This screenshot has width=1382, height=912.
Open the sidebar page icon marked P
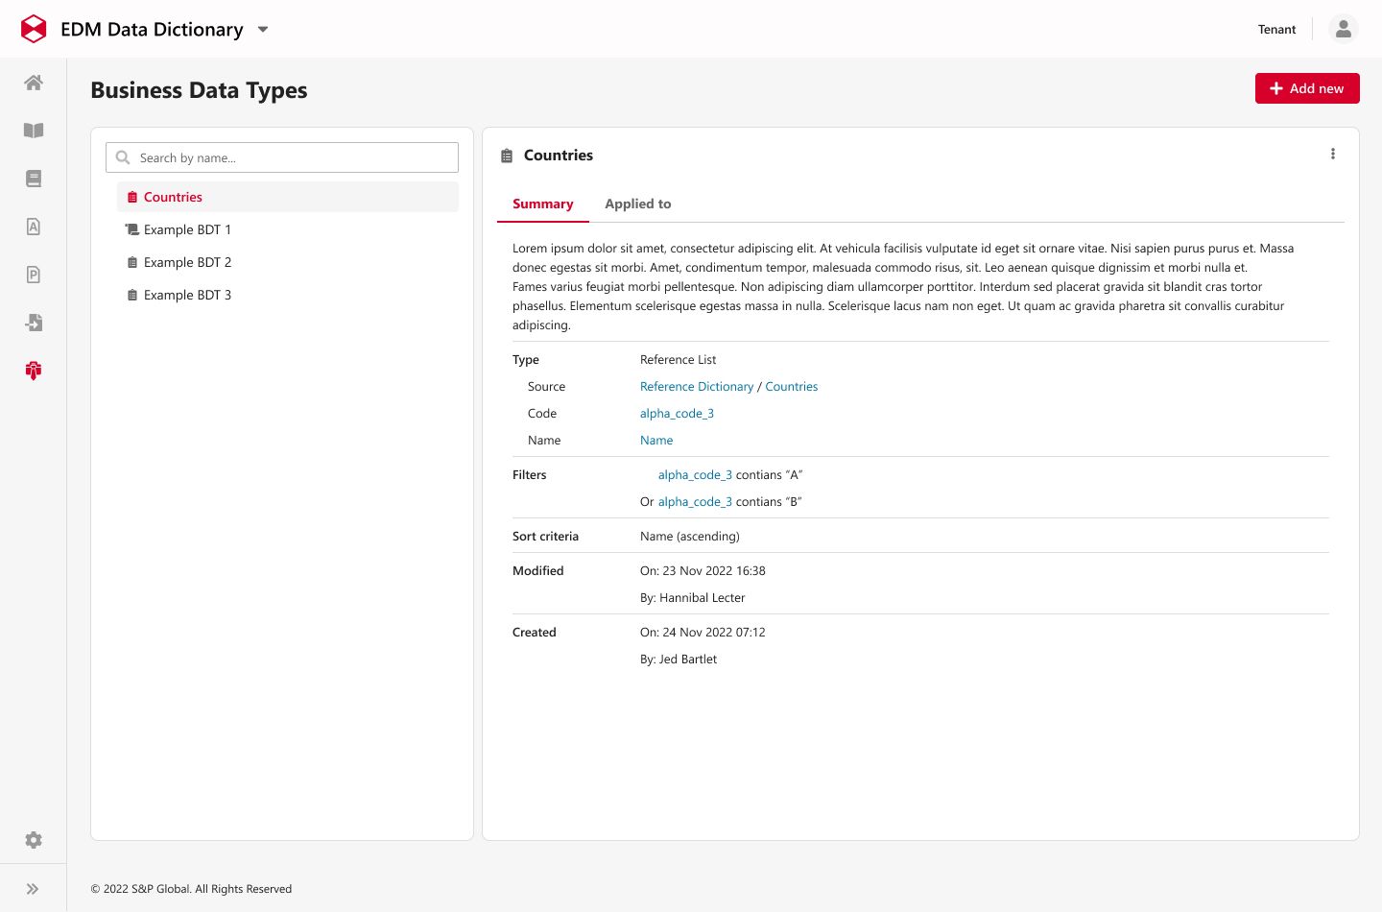(34, 275)
